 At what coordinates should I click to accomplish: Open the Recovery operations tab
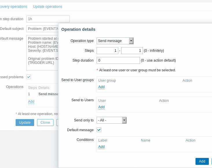pos(14,7)
